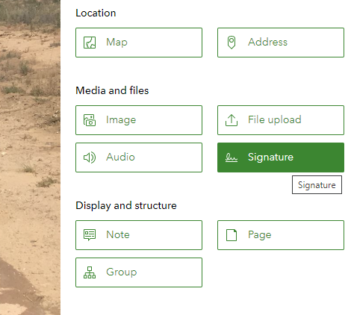
Task: Choose the File upload question type
Action: [x=281, y=120]
